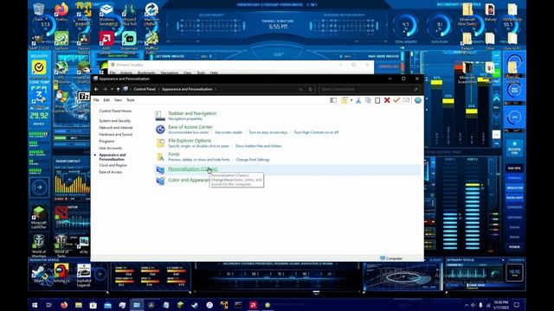Click Control Panel breadcrumb in address bar

(x=145, y=89)
